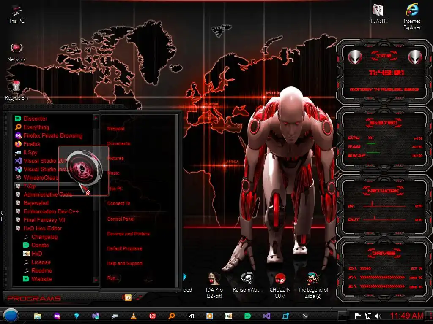Open Default Programs from start menu
The width and height of the screenshot is (433, 324).
125,248
